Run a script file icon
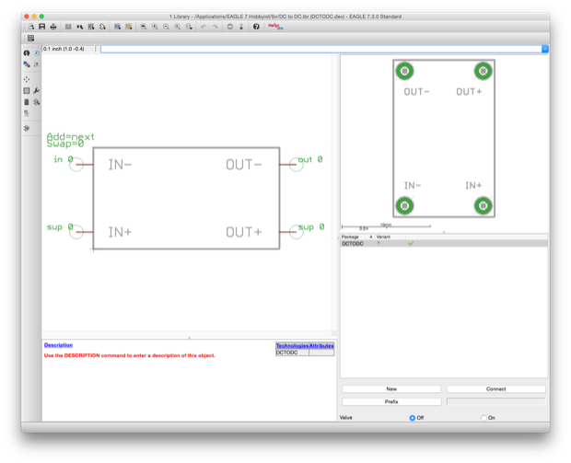The image size is (571, 463). (x=117, y=27)
